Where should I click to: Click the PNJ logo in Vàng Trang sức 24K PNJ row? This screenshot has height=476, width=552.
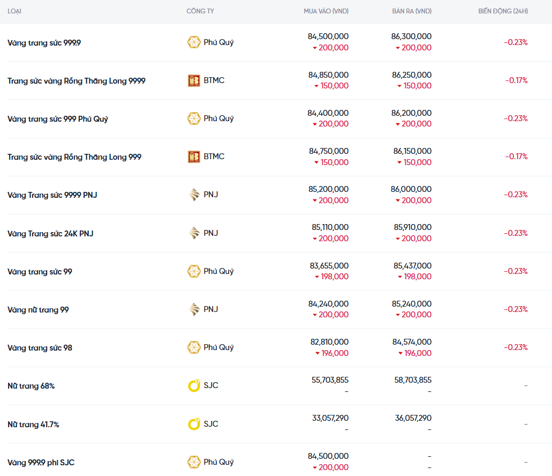(194, 233)
